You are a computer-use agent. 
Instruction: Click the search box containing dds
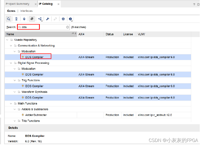tap(44, 27)
